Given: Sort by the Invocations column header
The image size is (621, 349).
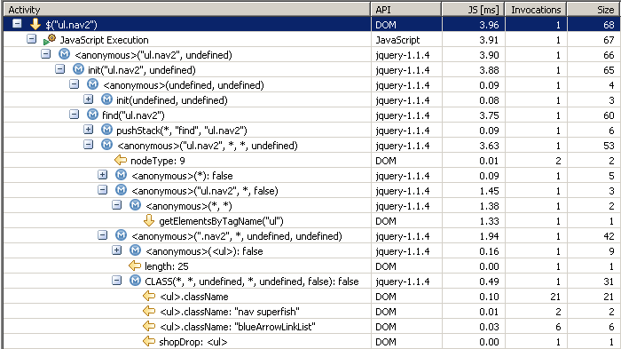Looking at the screenshot, I should [x=536, y=9].
